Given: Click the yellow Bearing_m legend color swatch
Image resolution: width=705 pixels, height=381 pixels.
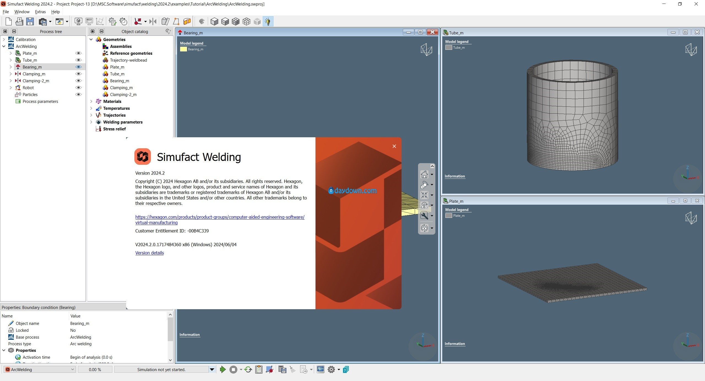Looking at the screenshot, I should pyautogui.click(x=183, y=49).
